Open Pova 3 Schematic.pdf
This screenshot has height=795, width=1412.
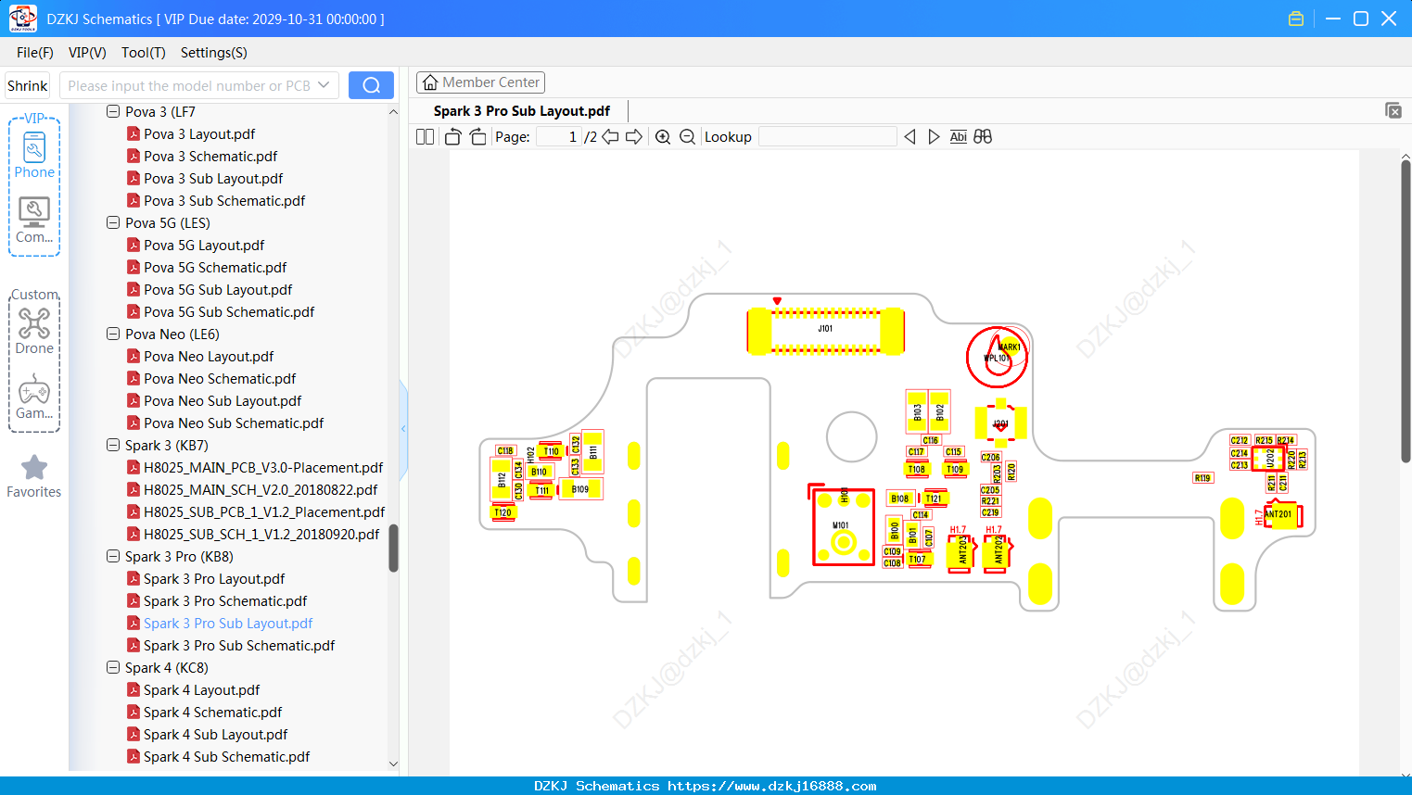pyautogui.click(x=210, y=157)
